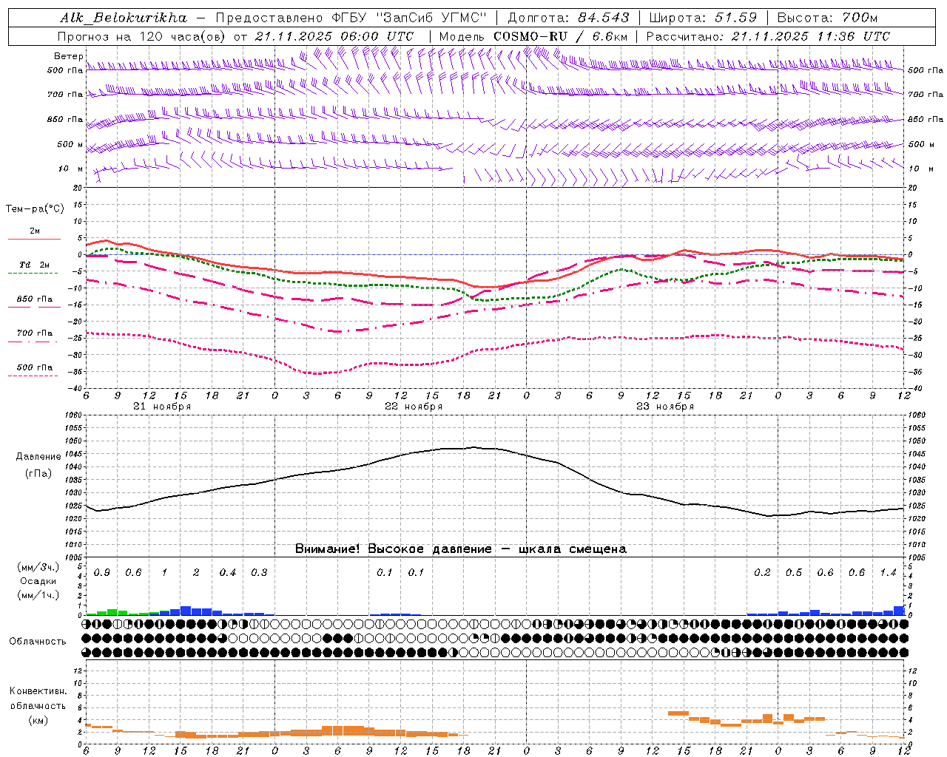
Task: Select the Тем-ра(°C) axis title
Action: (x=35, y=209)
